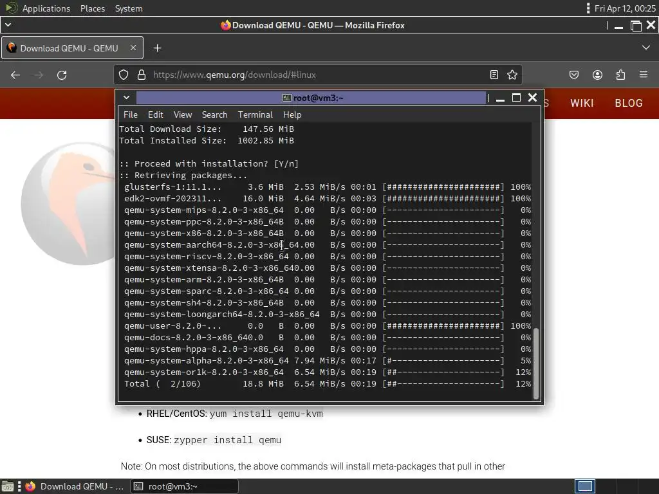The width and height of the screenshot is (659, 494).
Task: Click Proceed with installation prompt line
Action: pyautogui.click(x=209, y=164)
